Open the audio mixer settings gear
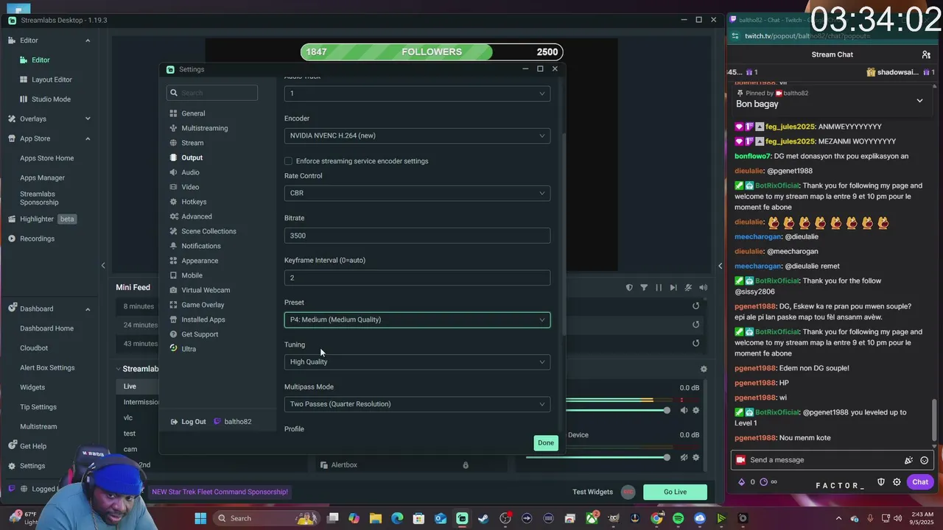Viewport: 943px width, 530px height. [704, 370]
